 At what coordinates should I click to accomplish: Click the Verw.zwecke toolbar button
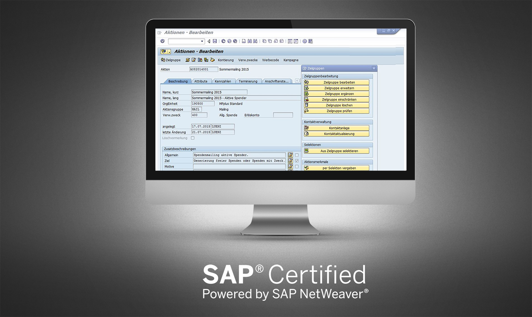[x=248, y=60]
